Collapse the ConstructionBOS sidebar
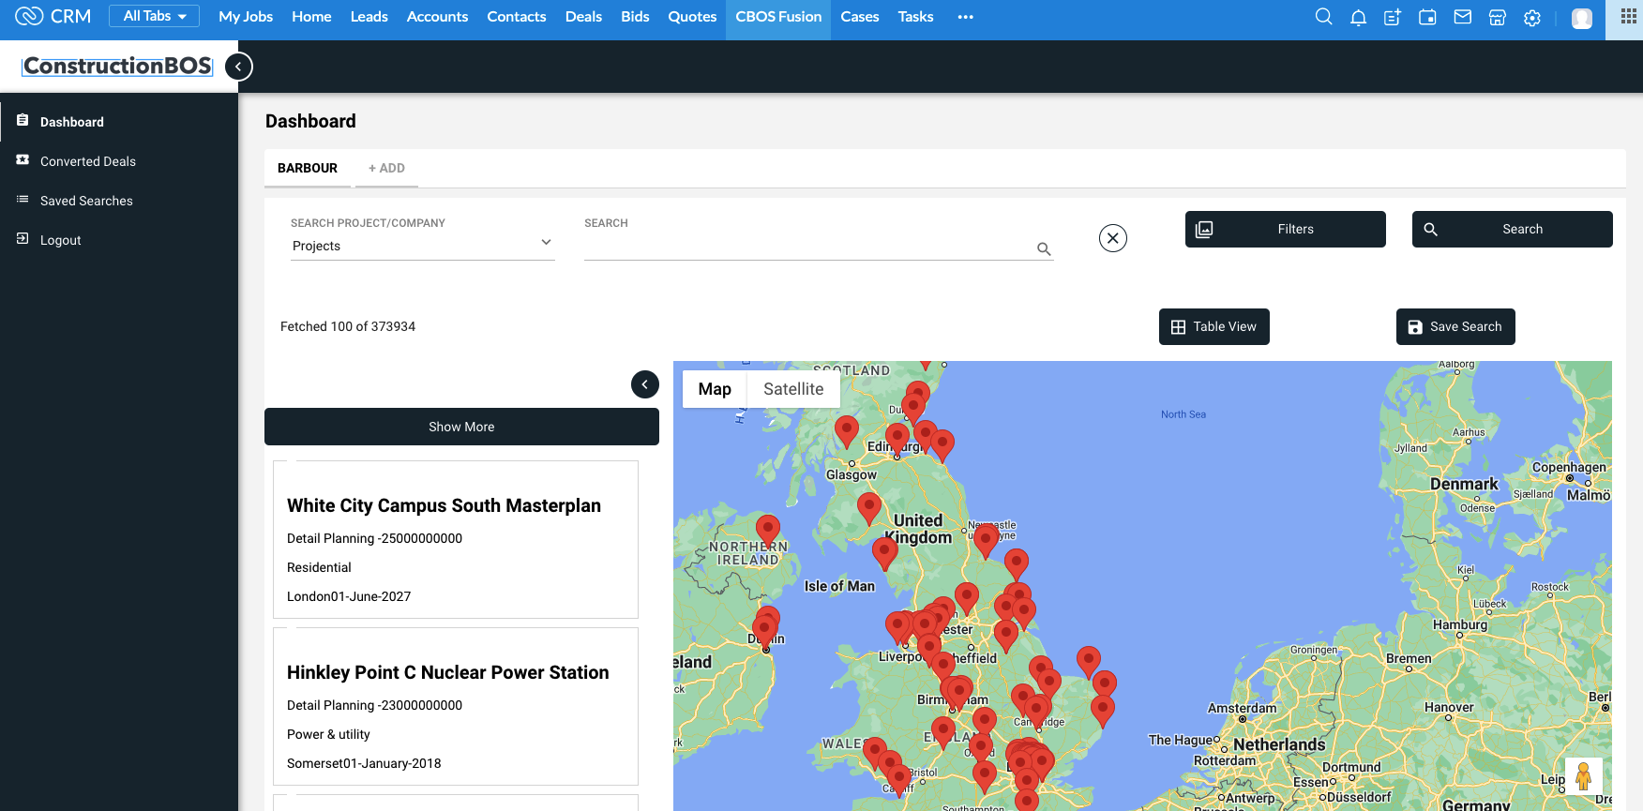Viewport: 1643px width, 811px height. [x=238, y=67]
